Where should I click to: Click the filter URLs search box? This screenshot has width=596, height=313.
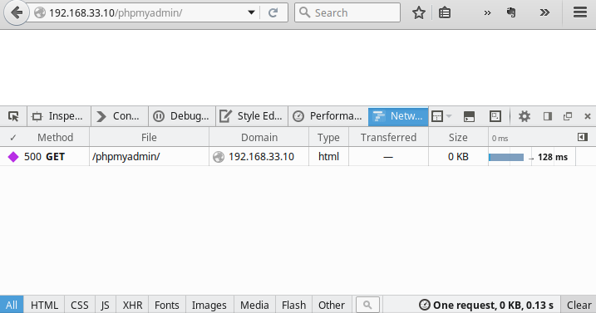[367, 305]
